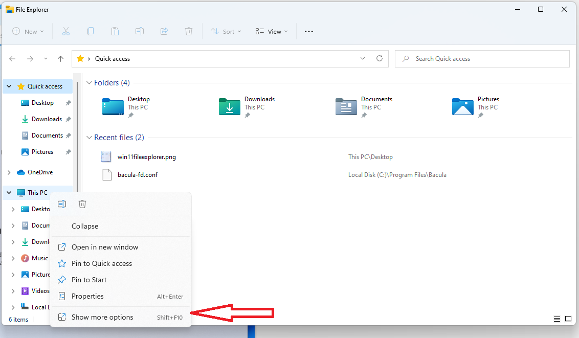Click the Delete trash icon in context menu
This screenshot has height=338, width=579.
click(x=82, y=204)
